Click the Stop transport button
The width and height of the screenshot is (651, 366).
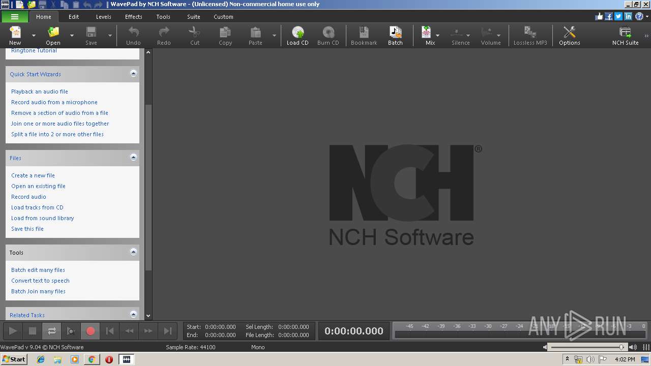[x=32, y=331]
